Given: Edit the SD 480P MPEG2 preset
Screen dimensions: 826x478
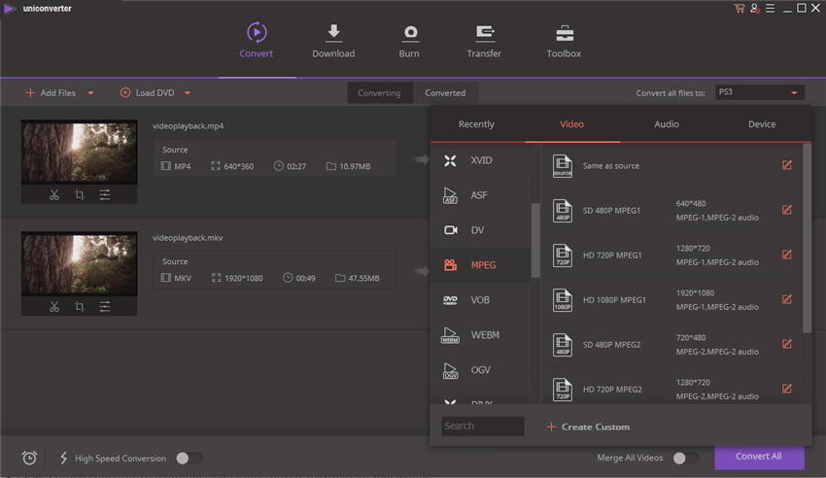Looking at the screenshot, I should point(786,344).
